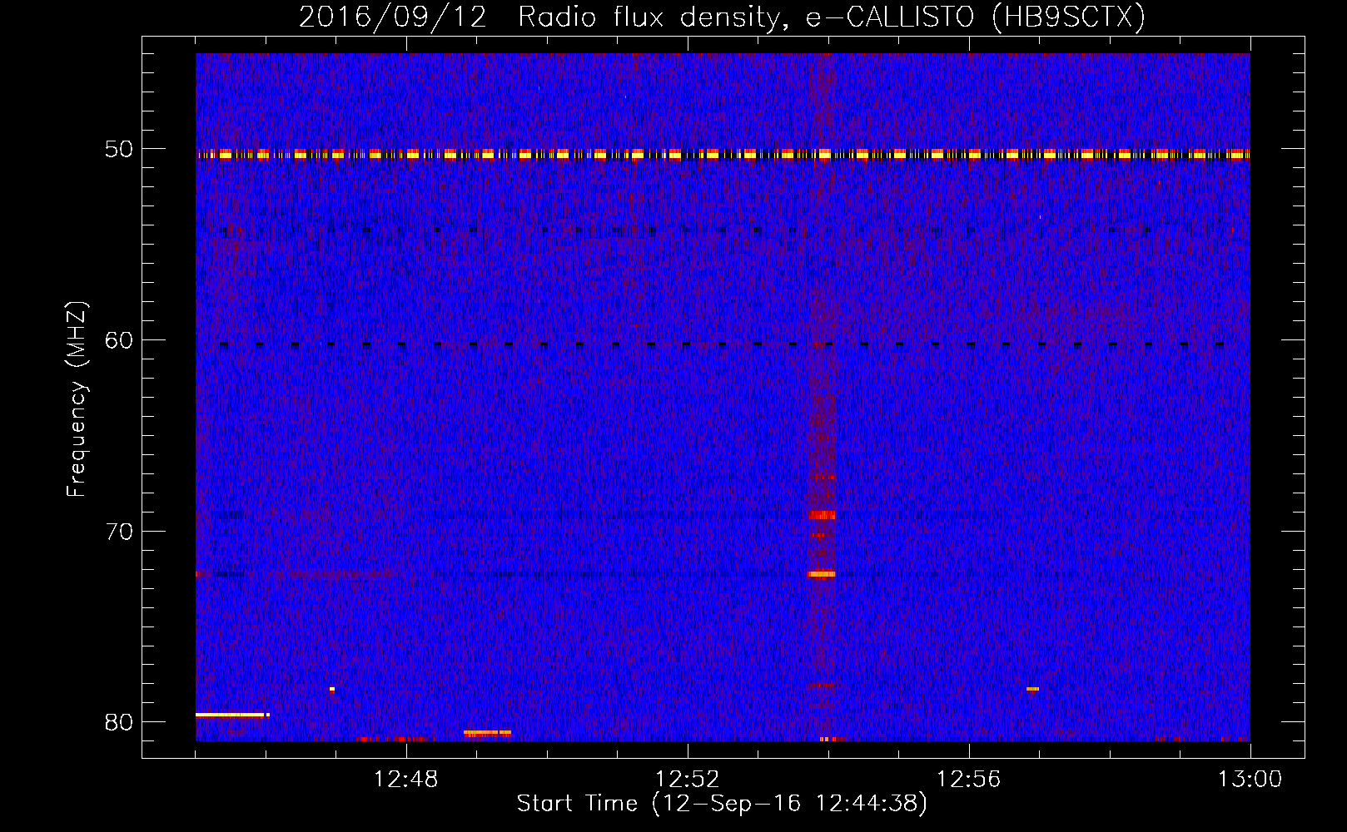Click the 12:56 time tick label
Image resolution: width=1347 pixels, height=832 pixels.
pyautogui.click(x=969, y=780)
